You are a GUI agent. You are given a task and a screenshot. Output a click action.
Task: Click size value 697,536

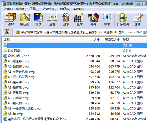tap(94, 77)
